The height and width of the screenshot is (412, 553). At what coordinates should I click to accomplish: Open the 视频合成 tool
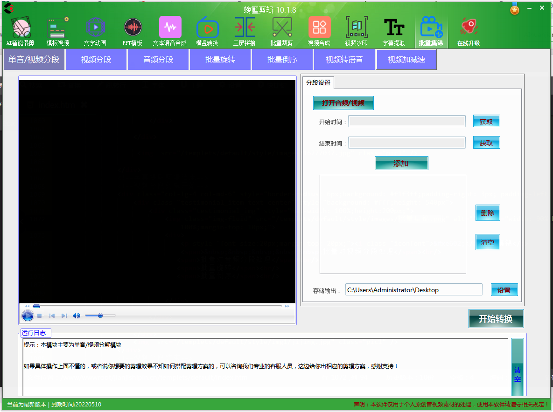pyautogui.click(x=319, y=28)
